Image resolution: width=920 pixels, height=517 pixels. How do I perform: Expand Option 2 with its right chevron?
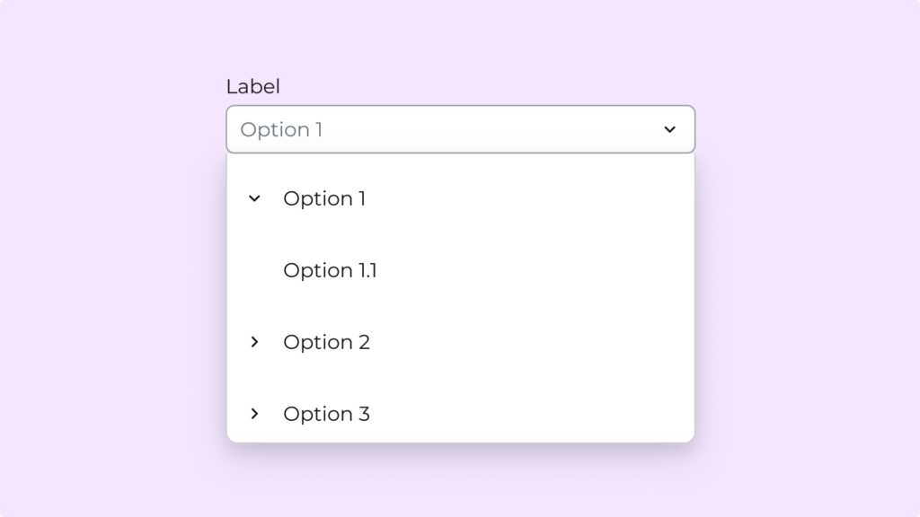(x=254, y=342)
